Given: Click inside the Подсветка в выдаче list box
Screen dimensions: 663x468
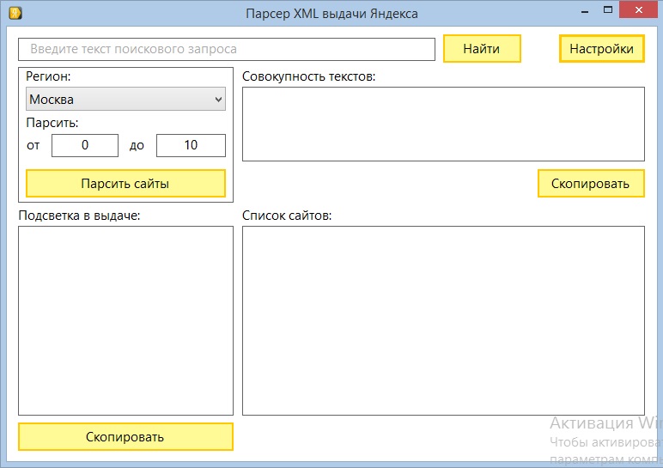Looking at the screenshot, I should [125, 320].
